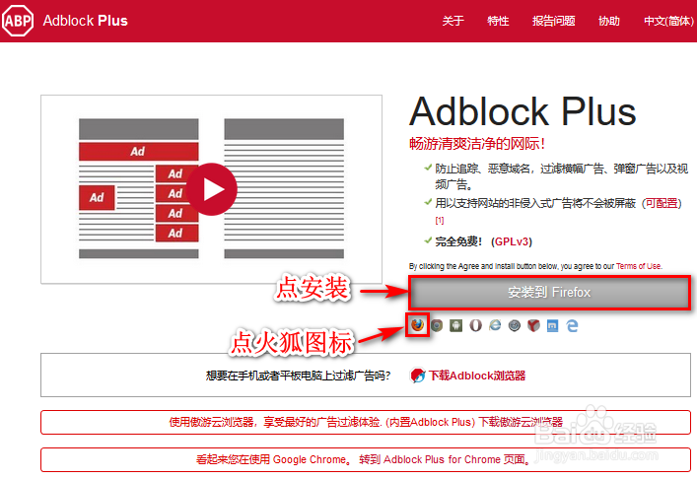Viewport: 697px width, 479px height.
Task: Open the 关于 menu item
Action: (x=453, y=21)
